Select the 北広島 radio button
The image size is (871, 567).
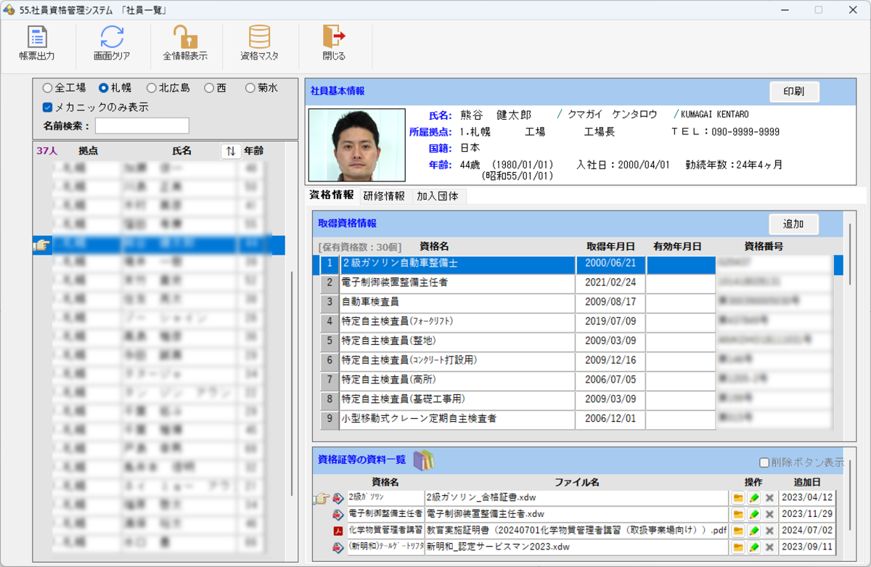click(x=152, y=88)
